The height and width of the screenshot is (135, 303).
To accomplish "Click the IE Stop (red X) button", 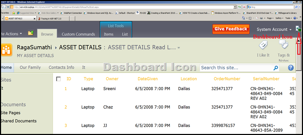I will coord(244,7).
